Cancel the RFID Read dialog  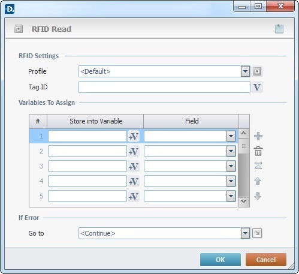point(266,260)
